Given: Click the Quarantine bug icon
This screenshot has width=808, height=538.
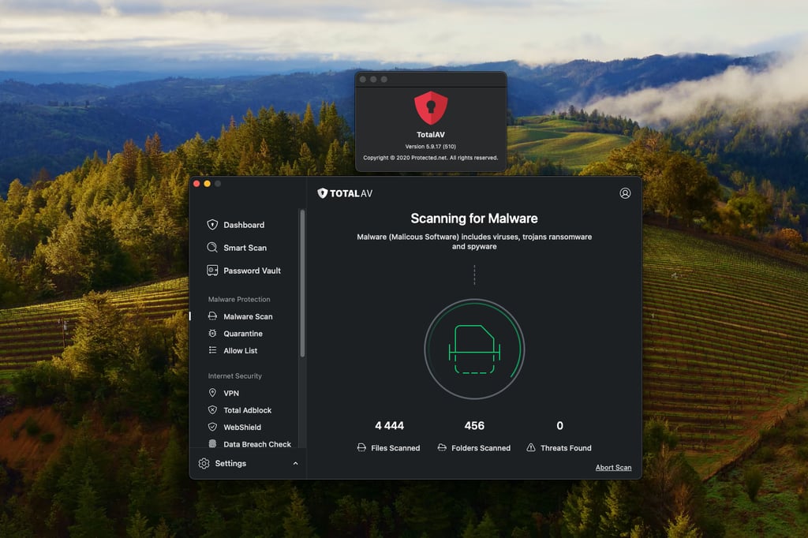Looking at the screenshot, I should (x=212, y=334).
